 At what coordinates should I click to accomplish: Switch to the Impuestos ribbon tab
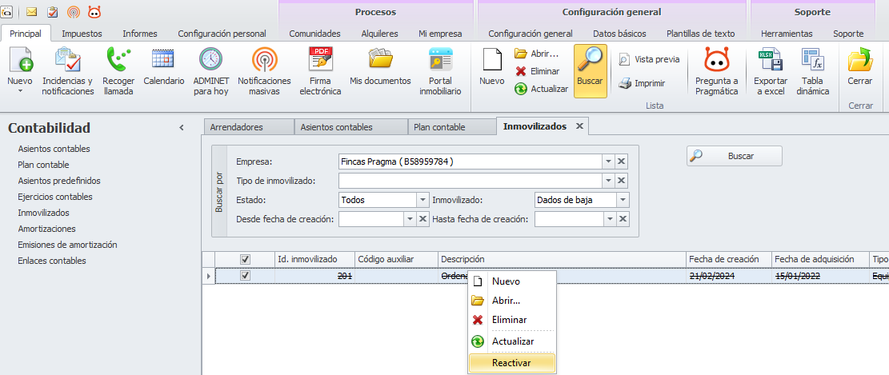(x=82, y=34)
